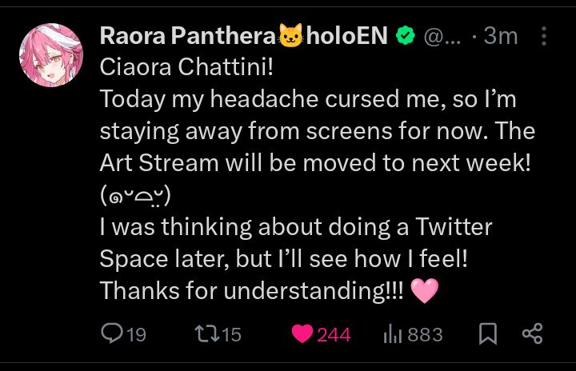The width and height of the screenshot is (576, 371).
Task: Click the truncated @ handle
Action: coord(442,36)
